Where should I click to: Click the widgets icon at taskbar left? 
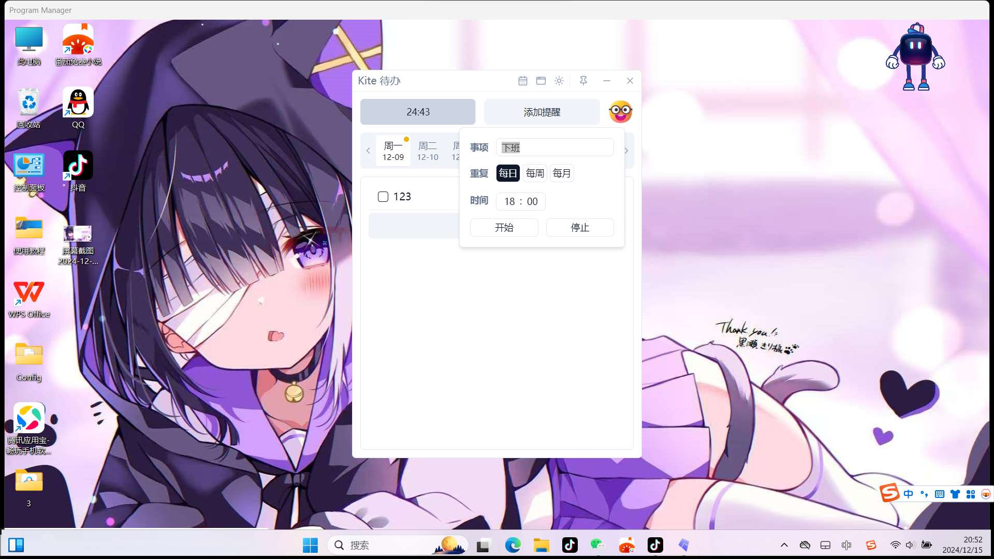coord(16,545)
